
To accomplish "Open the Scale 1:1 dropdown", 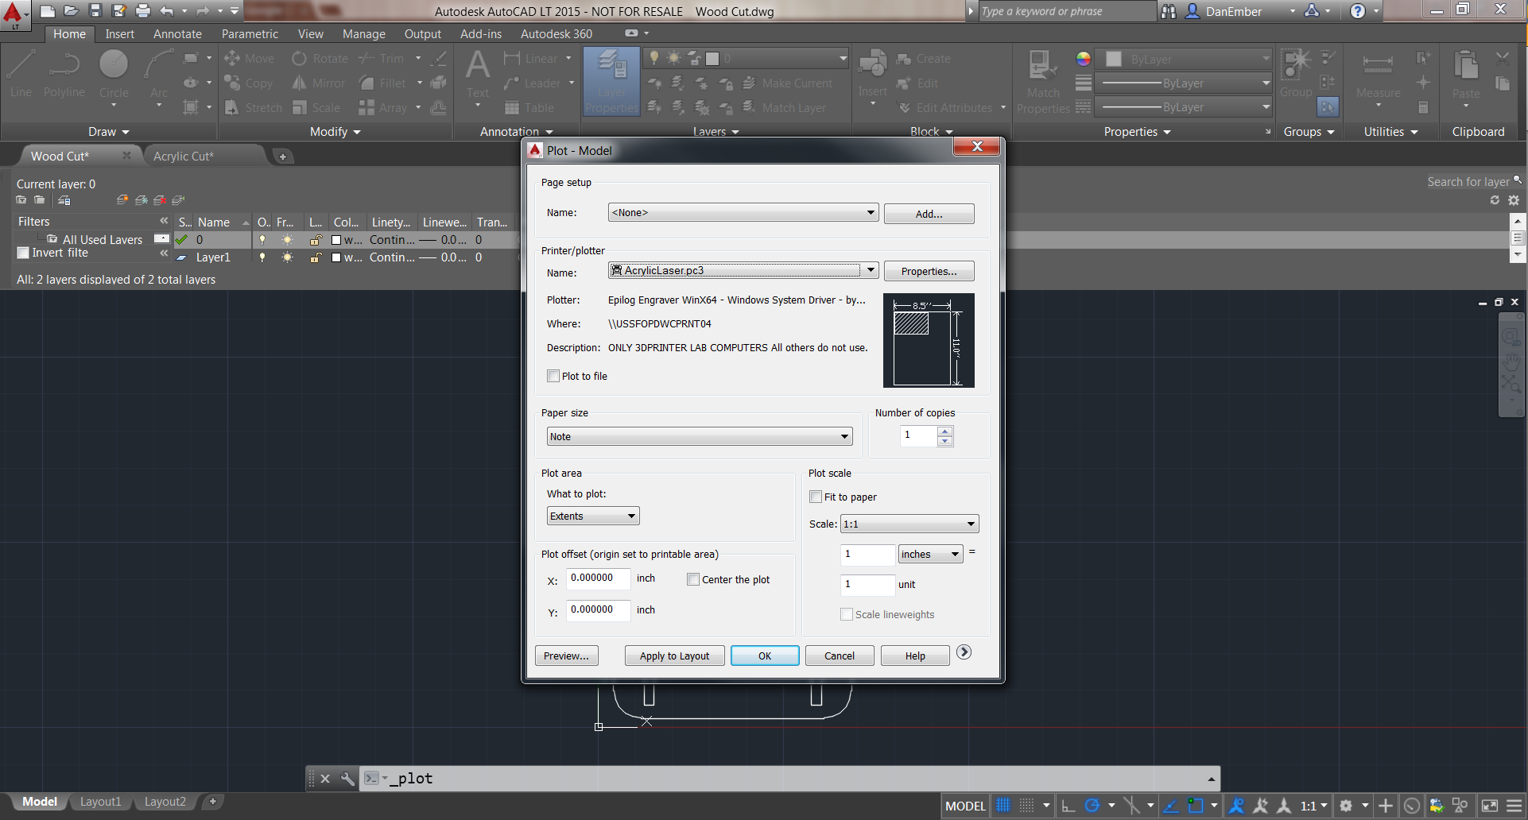I will click(909, 524).
